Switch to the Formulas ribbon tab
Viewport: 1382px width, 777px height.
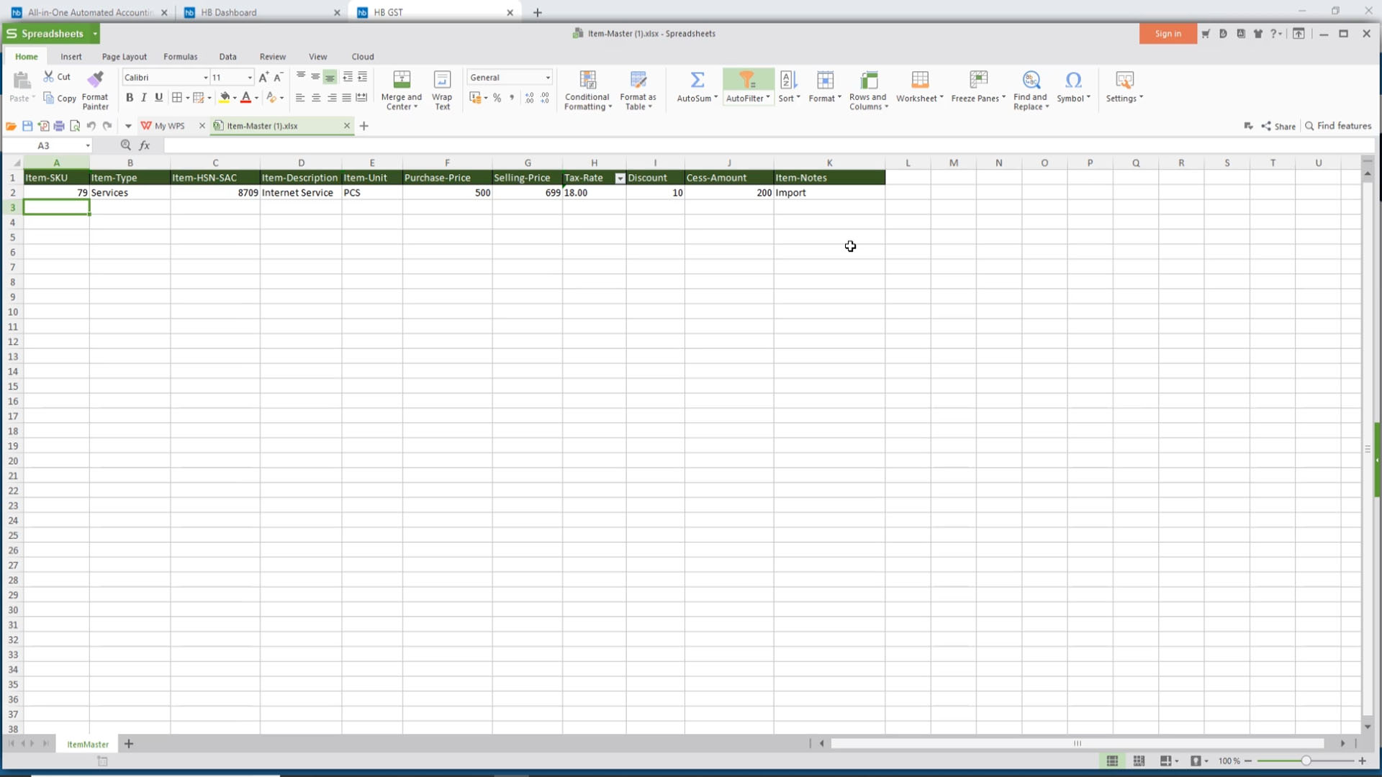(180, 57)
